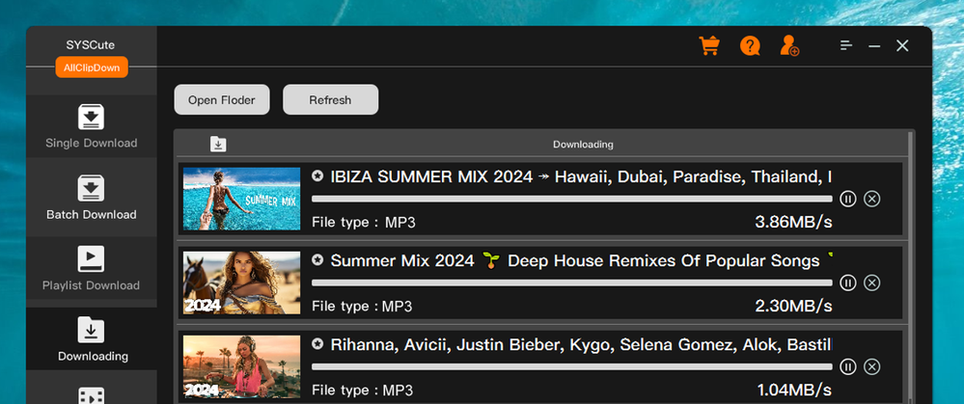Image resolution: width=964 pixels, height=404 pixels.
Task: Open the Playlist Download section
Action: click(x=91, y=268)
